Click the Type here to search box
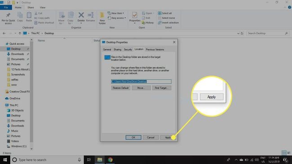The image size is (292, 164). [x=47, y=160]
